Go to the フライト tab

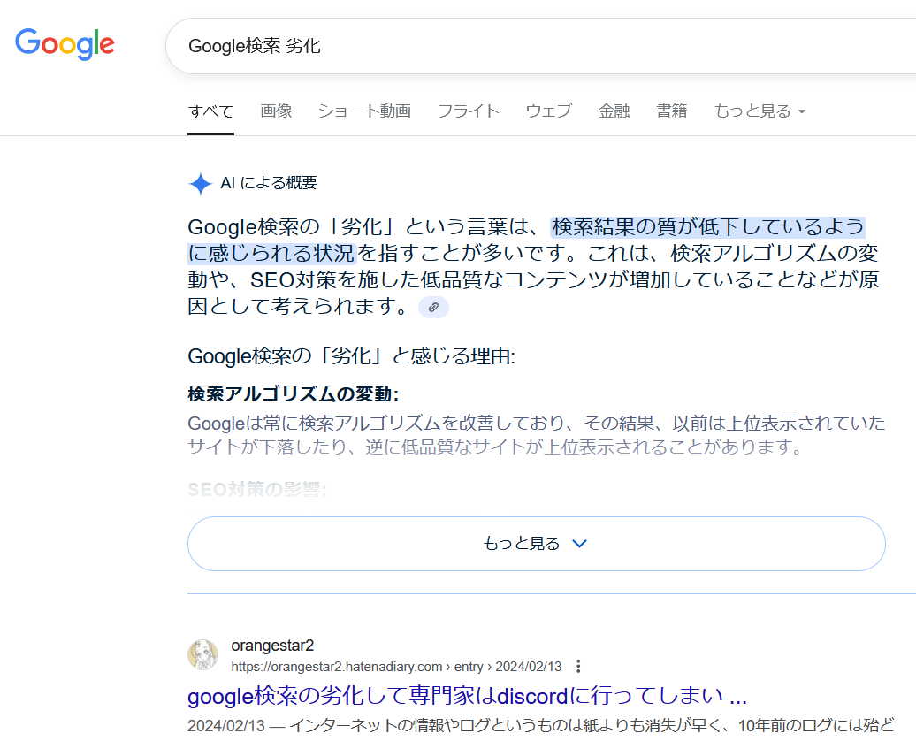pos(469,111)
